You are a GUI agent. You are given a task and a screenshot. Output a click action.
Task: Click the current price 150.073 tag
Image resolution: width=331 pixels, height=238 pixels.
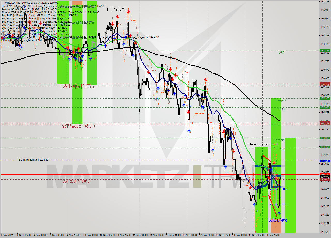[325, 177]
